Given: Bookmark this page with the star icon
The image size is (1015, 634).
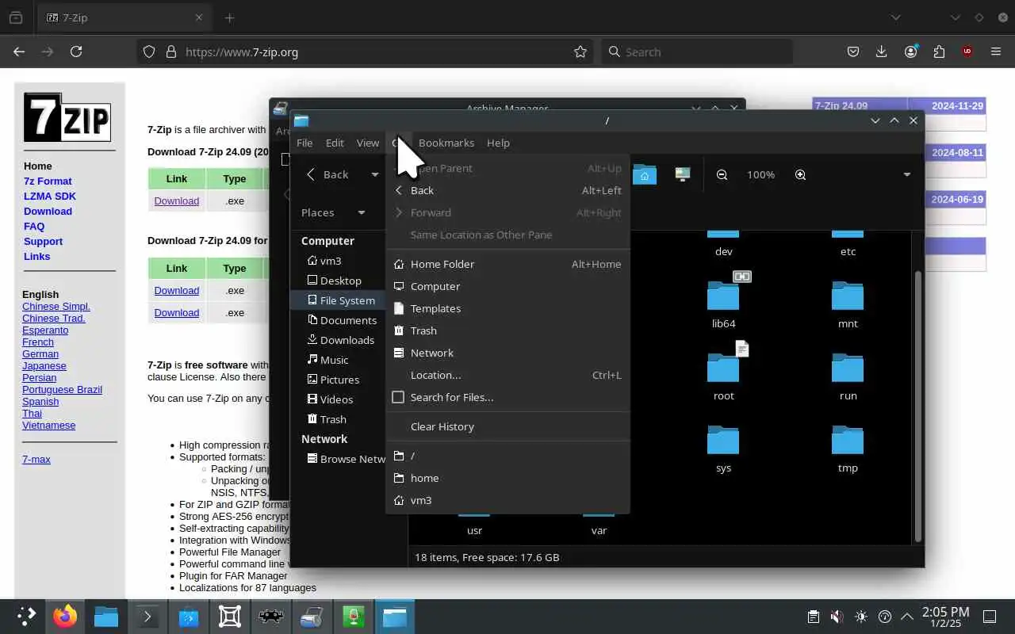Looking at the screenshot, I should click(x=580, y=52).
